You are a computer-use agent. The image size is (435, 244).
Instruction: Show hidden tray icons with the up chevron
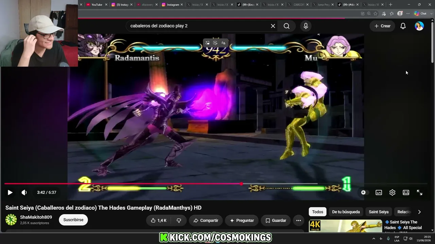pos(373,239)
